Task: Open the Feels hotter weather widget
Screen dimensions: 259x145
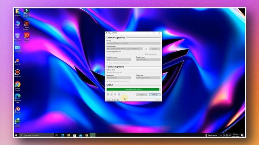Action: point(211,135)
